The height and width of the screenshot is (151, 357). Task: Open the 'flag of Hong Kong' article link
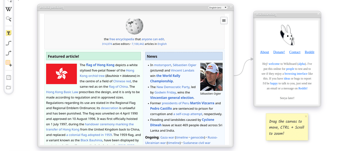(100, 65)
